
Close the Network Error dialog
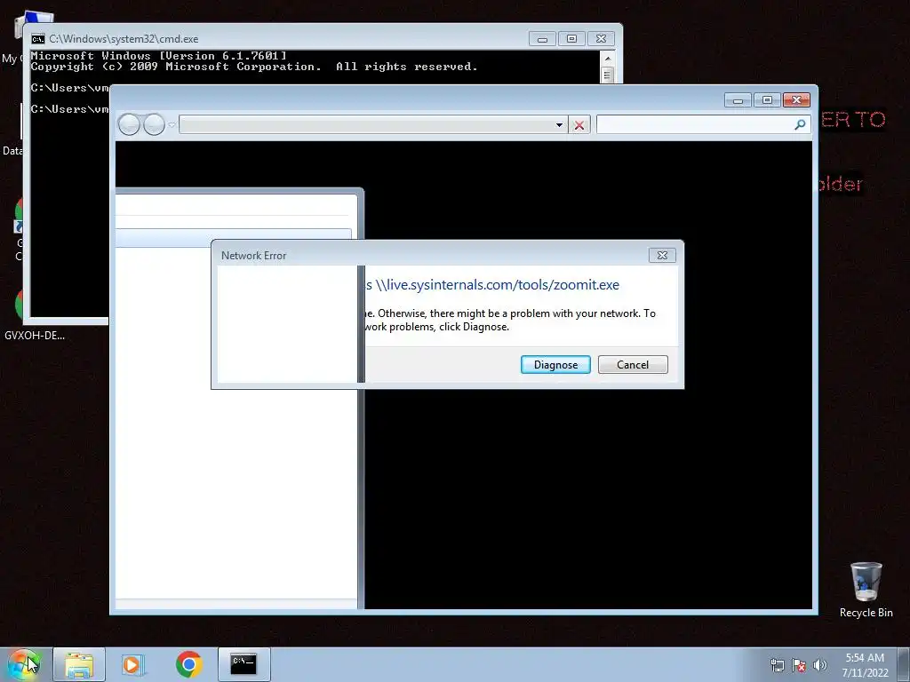tap(661, 255)
